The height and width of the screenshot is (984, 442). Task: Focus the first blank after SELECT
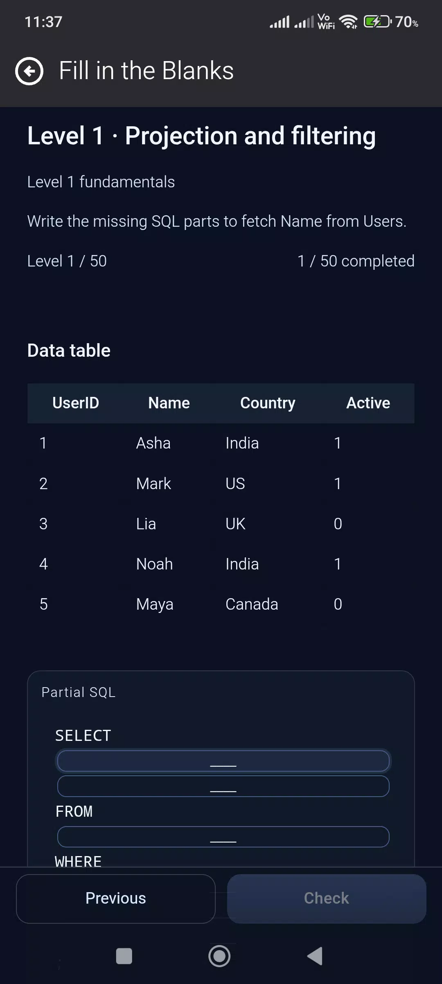pyautogui.click(x=223, y=761)
